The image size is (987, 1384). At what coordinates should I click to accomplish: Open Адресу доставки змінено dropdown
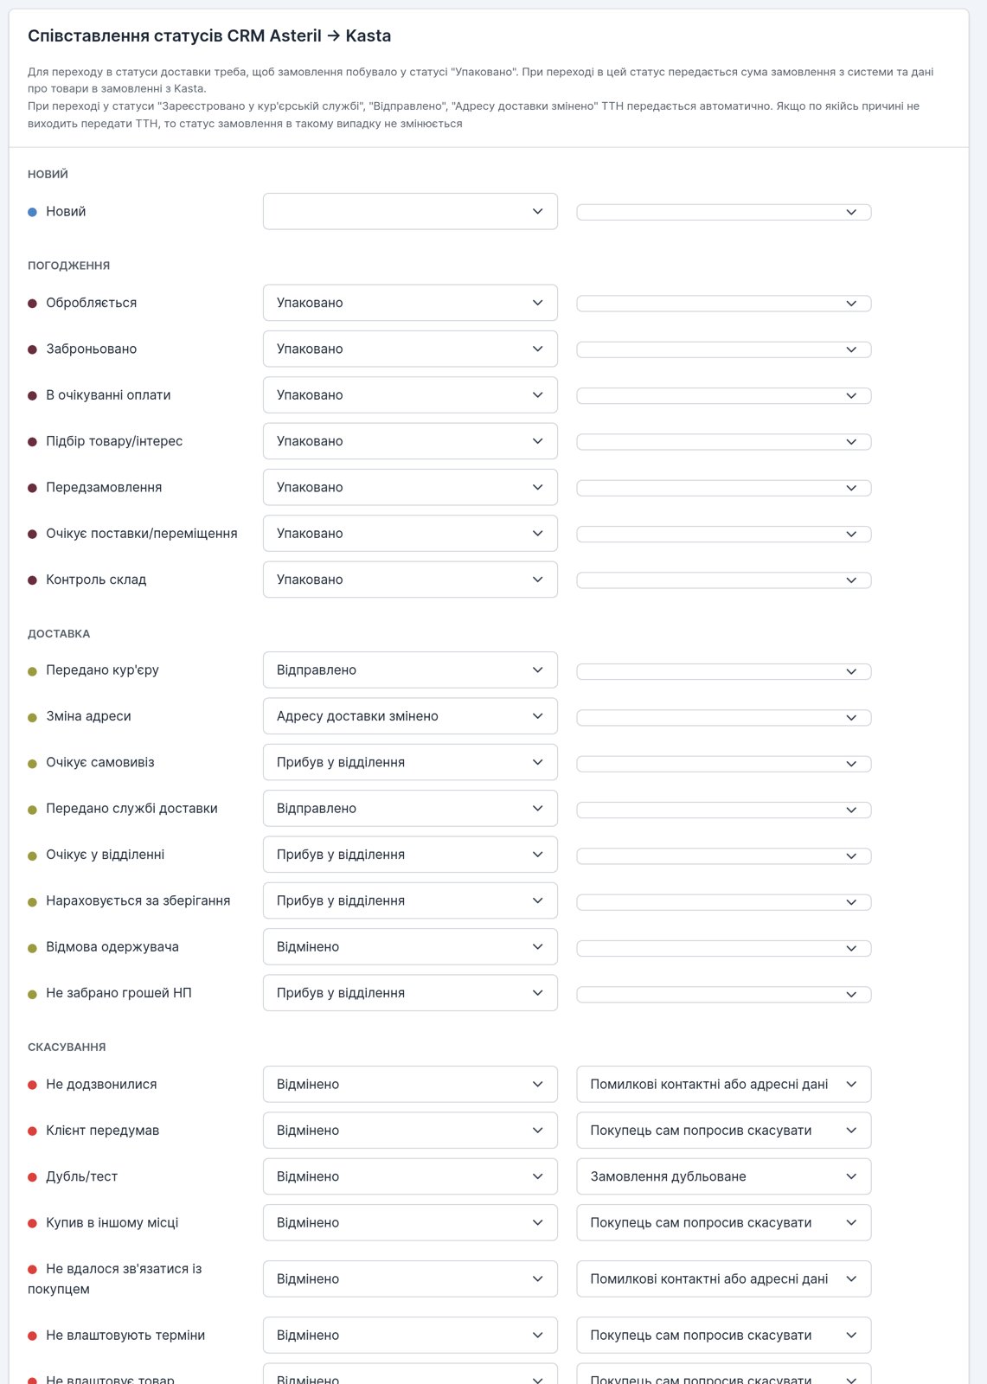click(x=410, y=716)
